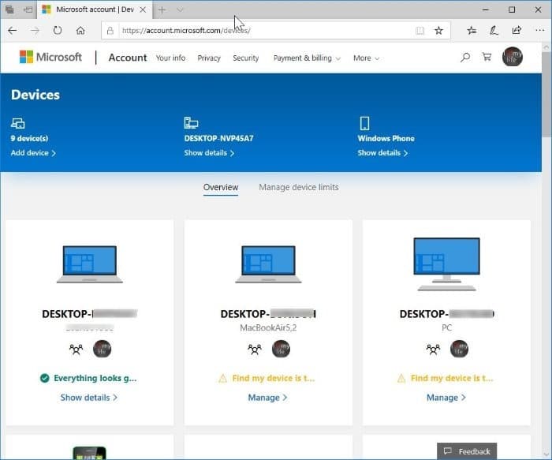Click the vertical scrollbar thumb
This screenshot has width=552, height=460.
click(x=546, y=95)
